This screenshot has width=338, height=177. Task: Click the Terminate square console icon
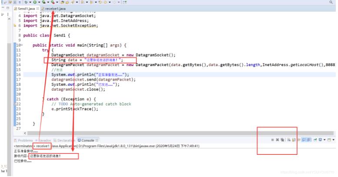click(x=272, y=140)
